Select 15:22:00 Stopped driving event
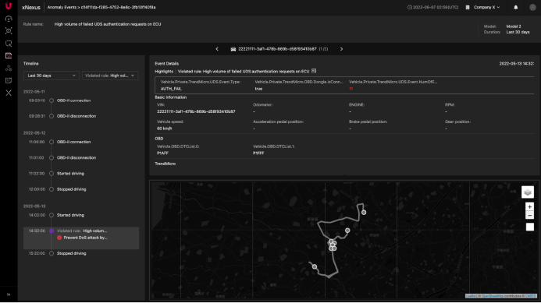Image resolution: width=541 pixels, height=303 pixels. 57,253
